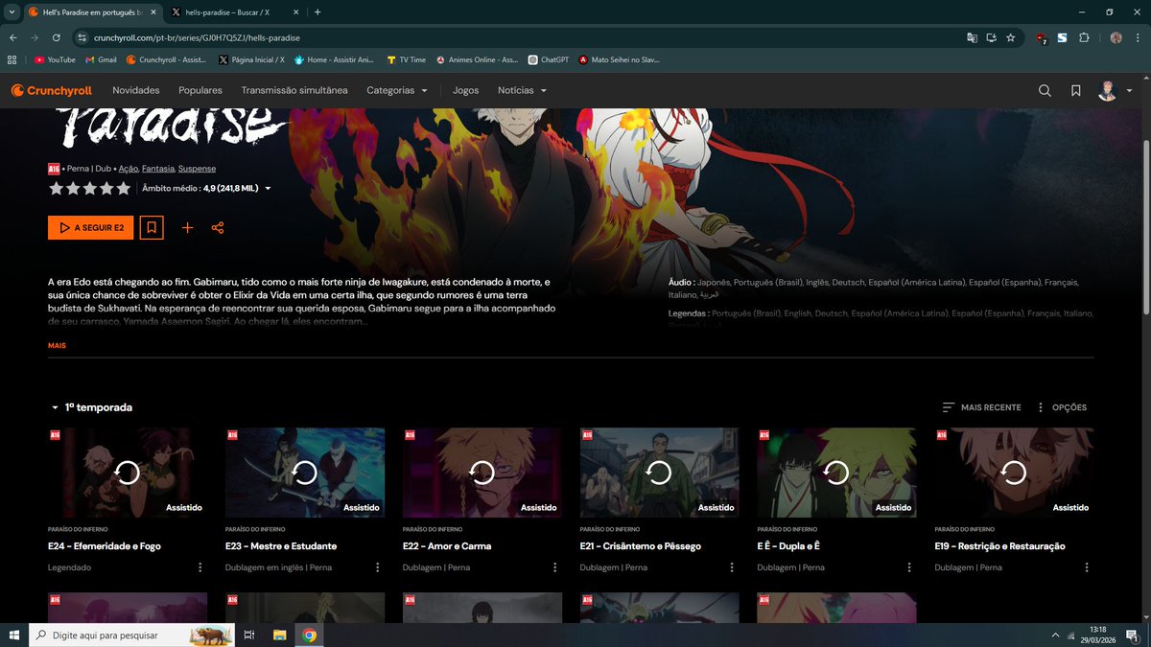
Task: Replay episode E23 - Mestre e Estudante
Action: click(305, 473)
